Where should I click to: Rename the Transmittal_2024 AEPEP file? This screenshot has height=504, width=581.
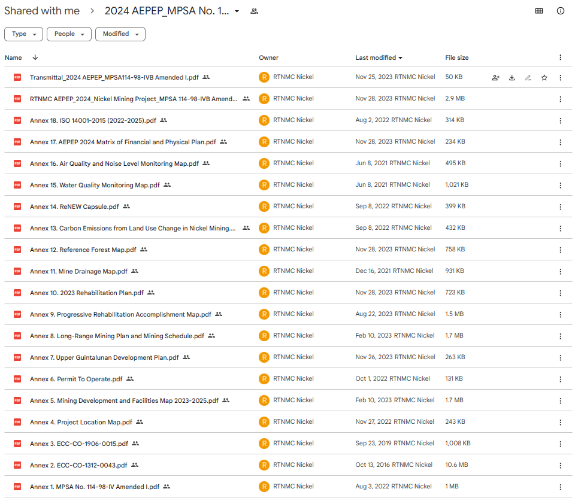(x=528, y=78)
